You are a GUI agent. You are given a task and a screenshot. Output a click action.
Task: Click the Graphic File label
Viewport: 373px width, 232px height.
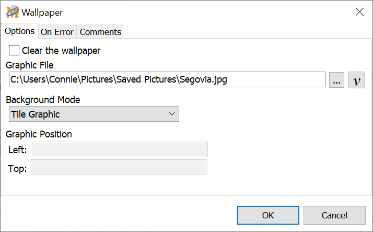pyautogui.click(x=30, y=65)
